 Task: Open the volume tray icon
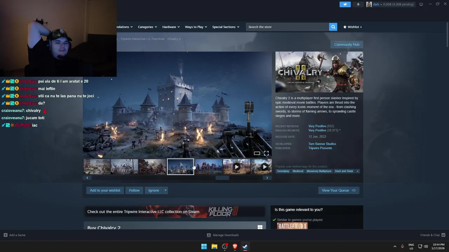coord(426,246)
